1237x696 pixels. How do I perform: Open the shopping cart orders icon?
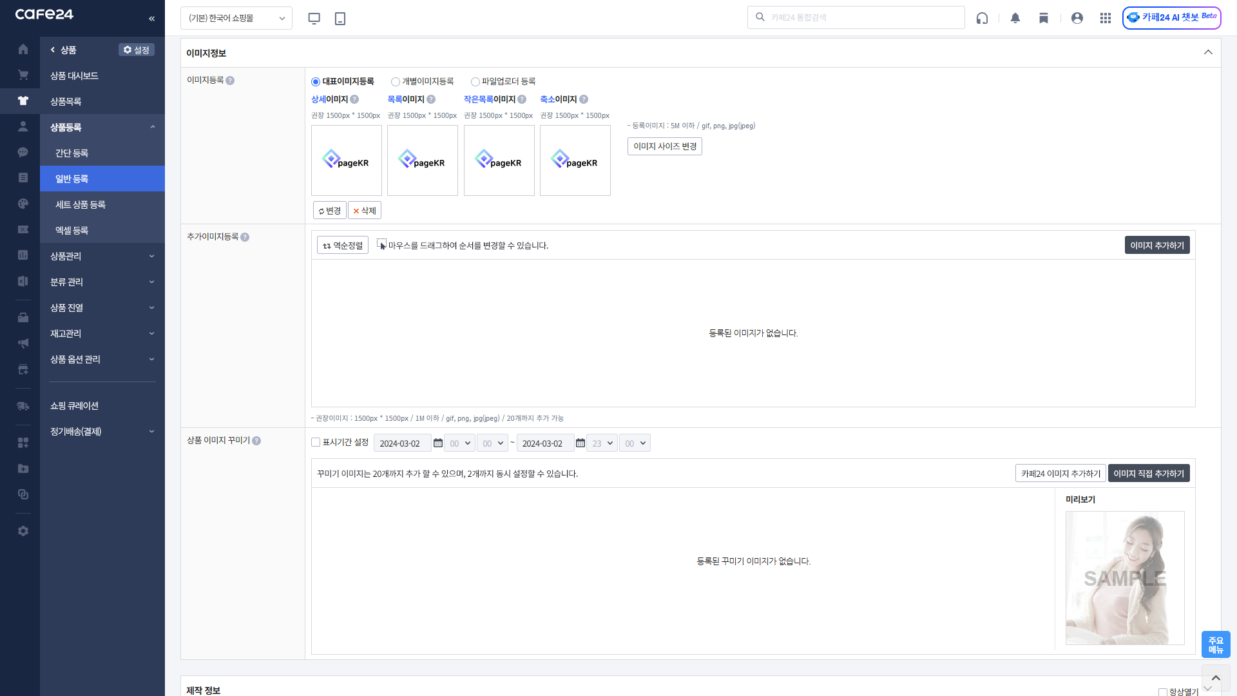click(23, 75)
